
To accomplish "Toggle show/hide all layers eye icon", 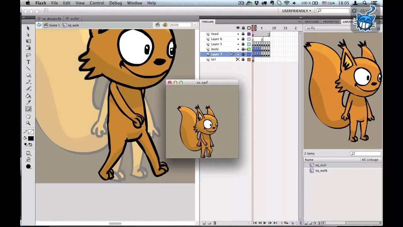I will pos(238,28).
